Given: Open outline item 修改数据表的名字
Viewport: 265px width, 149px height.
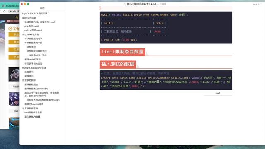Looking at the screenshot, I should click(34, 38).
